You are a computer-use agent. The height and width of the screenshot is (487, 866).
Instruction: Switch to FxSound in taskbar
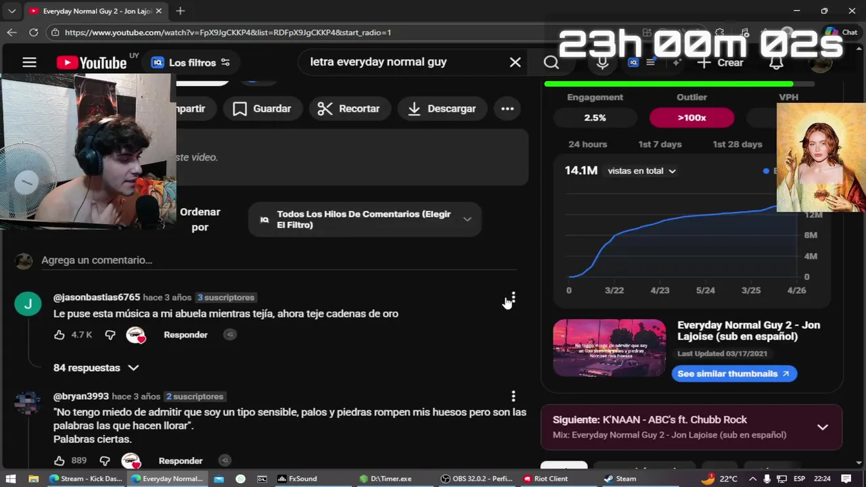[297, 478]
